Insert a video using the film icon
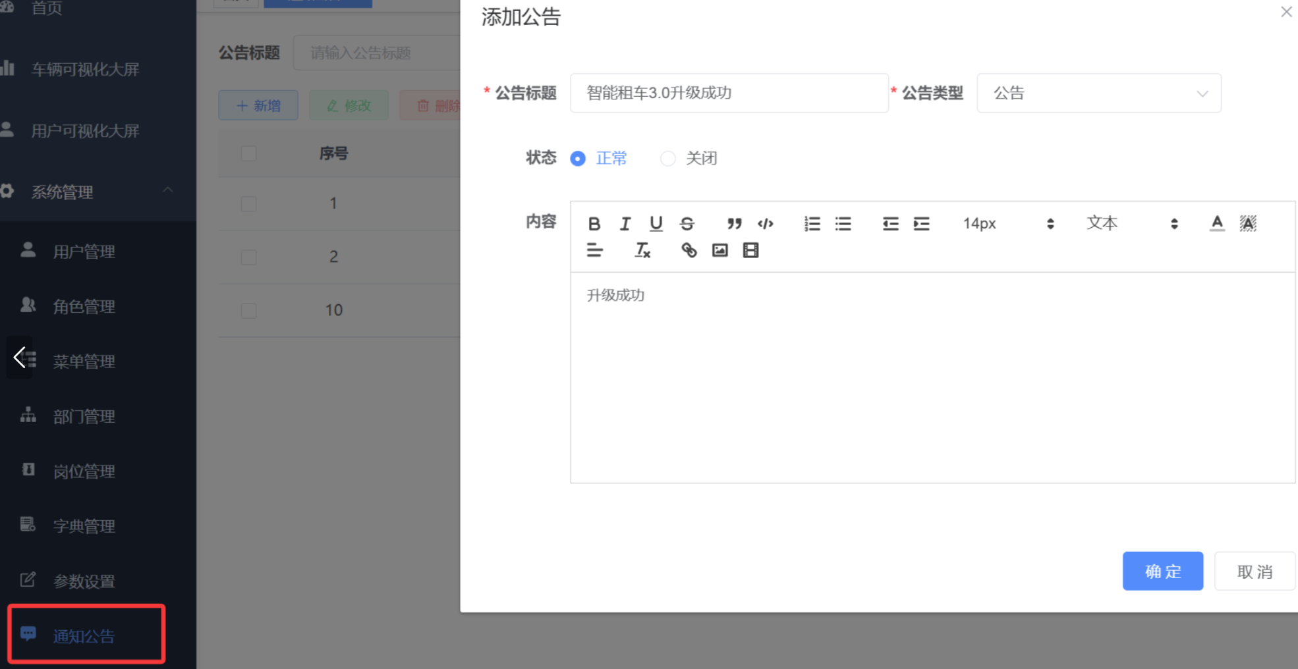This screenshot has width=1298, height=669. pyautogui.click(x=750, y=250)
